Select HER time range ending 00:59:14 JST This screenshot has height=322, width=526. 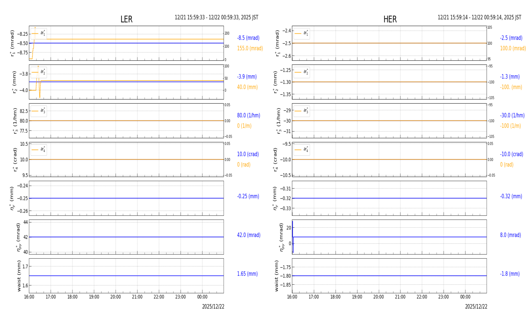click(x=479, y=18)
